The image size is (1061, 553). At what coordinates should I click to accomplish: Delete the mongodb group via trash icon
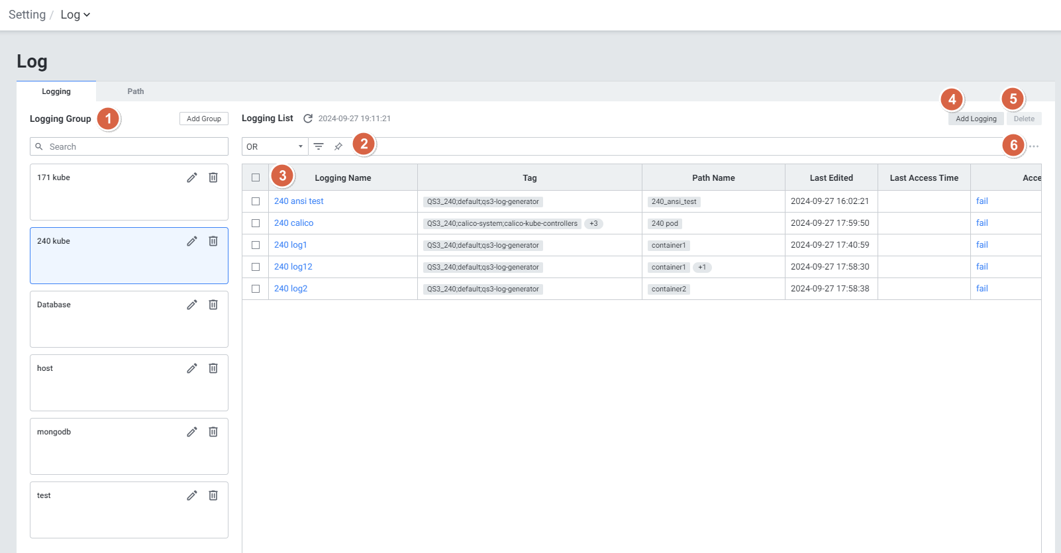pos(213,432)
